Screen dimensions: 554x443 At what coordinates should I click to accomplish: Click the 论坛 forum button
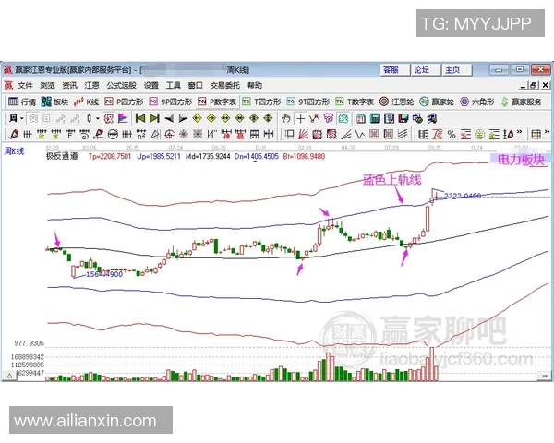[421, 69]
